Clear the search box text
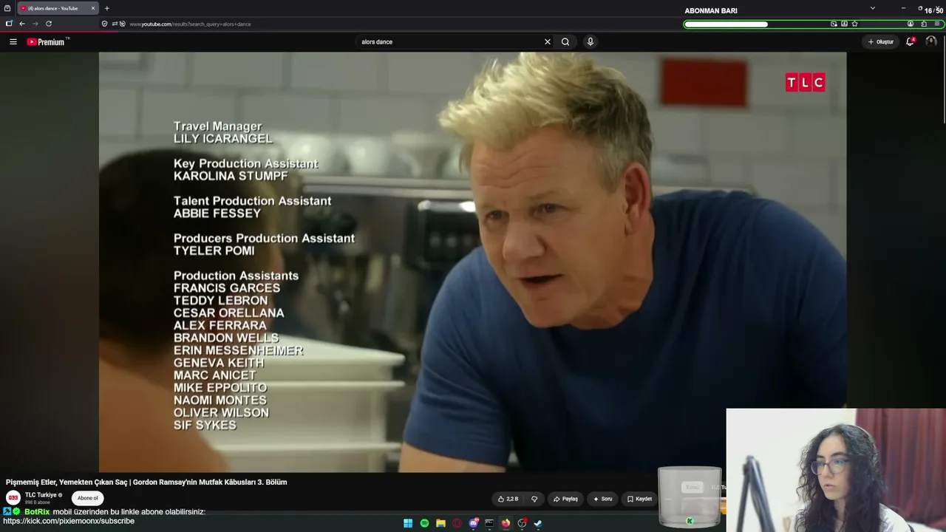This screenshot has height=532, width=946. point(547,42)
